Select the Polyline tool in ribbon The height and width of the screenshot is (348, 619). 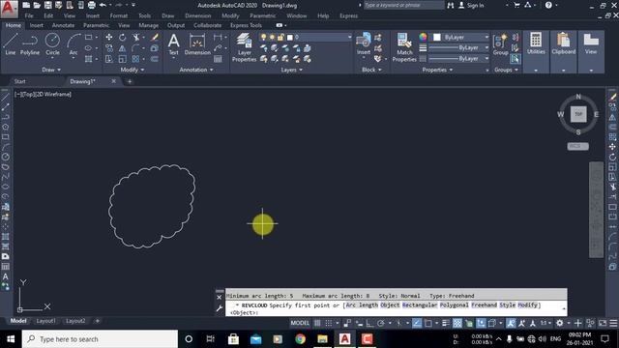point(30,43)
